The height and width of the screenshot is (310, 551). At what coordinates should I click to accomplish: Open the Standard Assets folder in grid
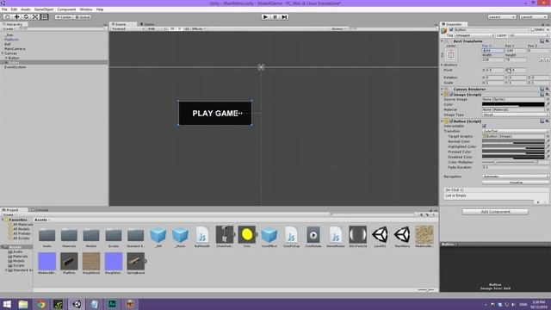[136, 237]
